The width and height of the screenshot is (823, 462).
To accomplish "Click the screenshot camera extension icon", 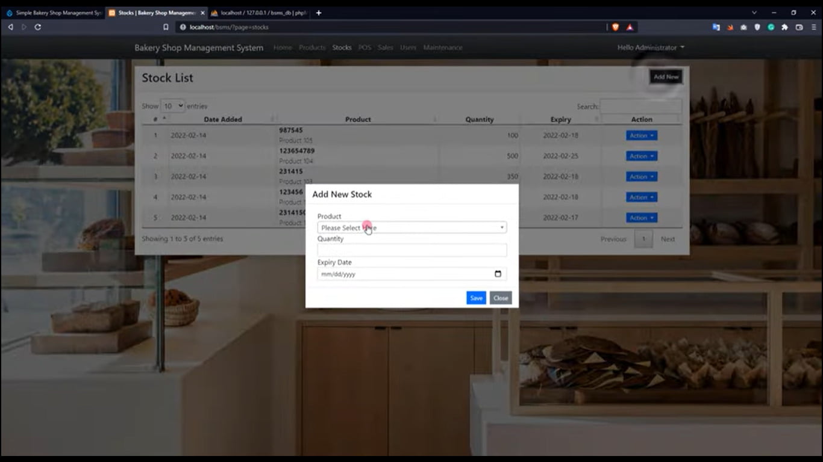I will coord(743,27).
